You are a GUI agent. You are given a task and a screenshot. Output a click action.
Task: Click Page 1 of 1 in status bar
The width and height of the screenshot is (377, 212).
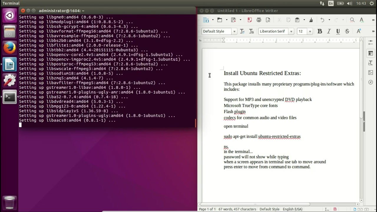(207, 209)
